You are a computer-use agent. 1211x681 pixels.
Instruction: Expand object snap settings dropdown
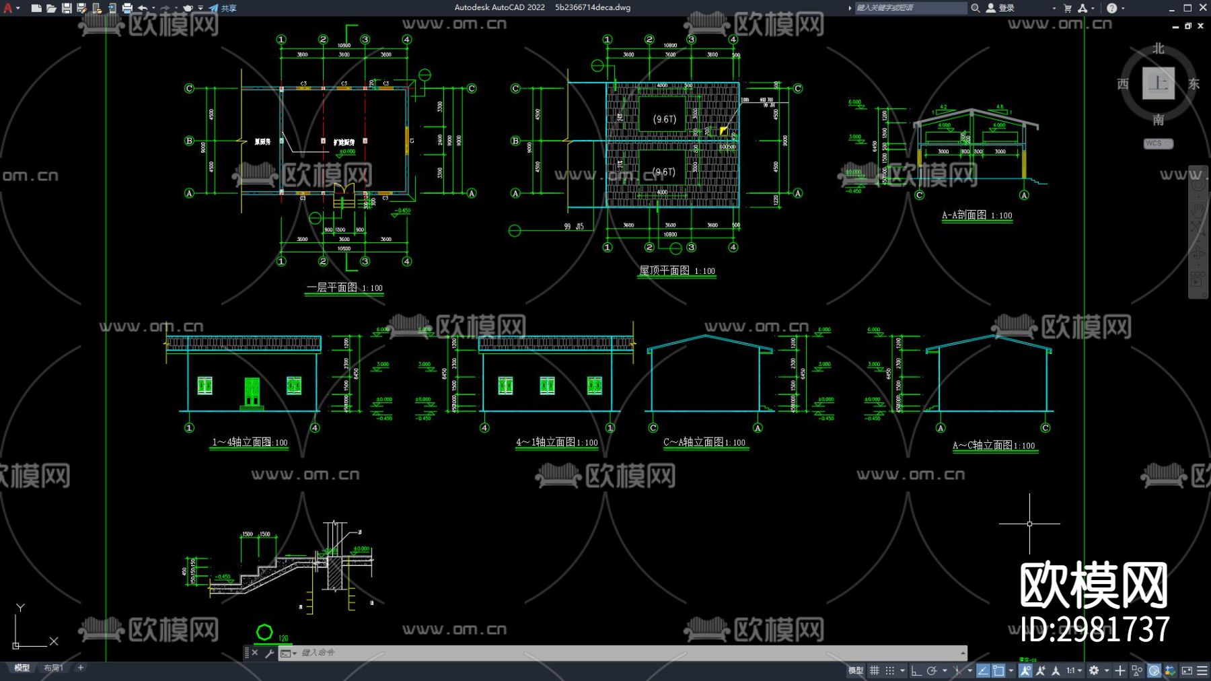click(1011, 670)
